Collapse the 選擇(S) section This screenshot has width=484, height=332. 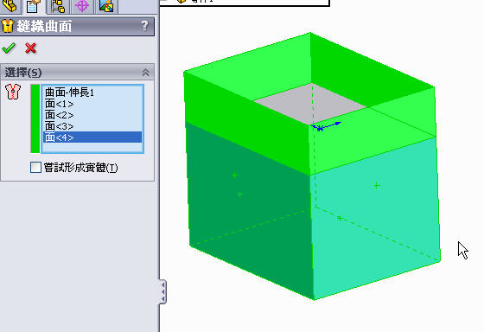(145, 73)
